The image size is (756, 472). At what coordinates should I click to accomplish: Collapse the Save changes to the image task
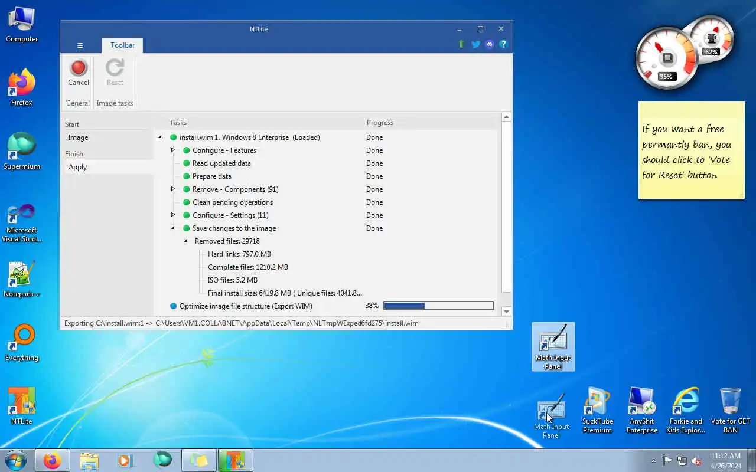pos(173,228)
